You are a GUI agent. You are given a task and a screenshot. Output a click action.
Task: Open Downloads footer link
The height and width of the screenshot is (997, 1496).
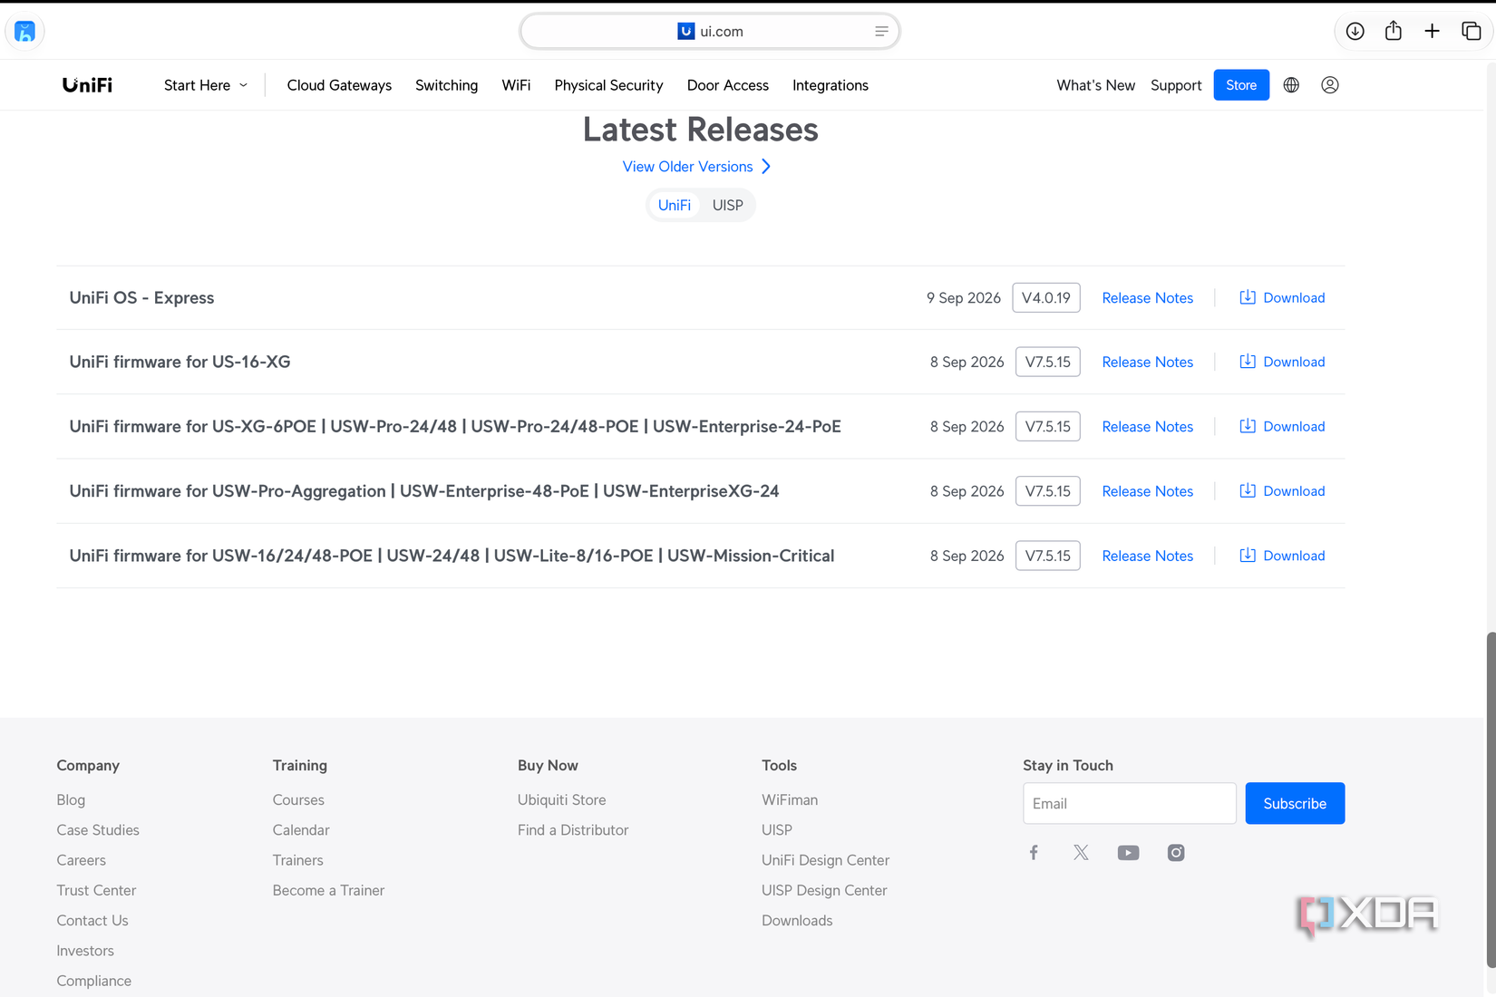click(797, 920)
